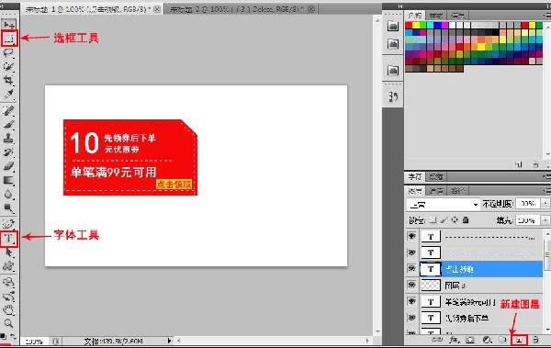This screenshot has width=551, height=348.
Task: Open the layer blending mode dropdown
Action: 443,204
